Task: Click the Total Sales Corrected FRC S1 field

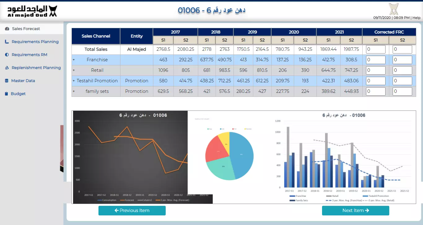Action: (376, 50)
